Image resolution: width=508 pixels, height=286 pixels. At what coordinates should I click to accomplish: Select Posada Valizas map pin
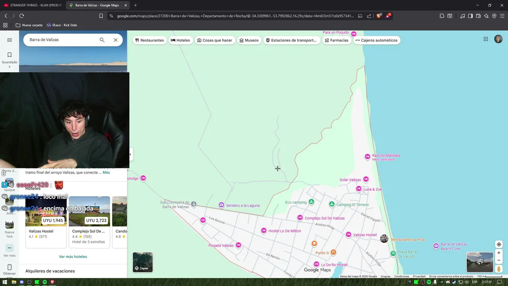(x=239, y=245)
